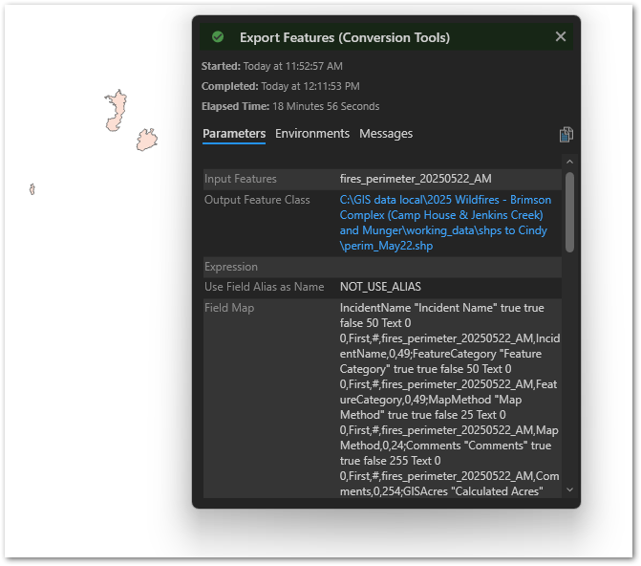Close the Export Features popup

coord(561,37)
